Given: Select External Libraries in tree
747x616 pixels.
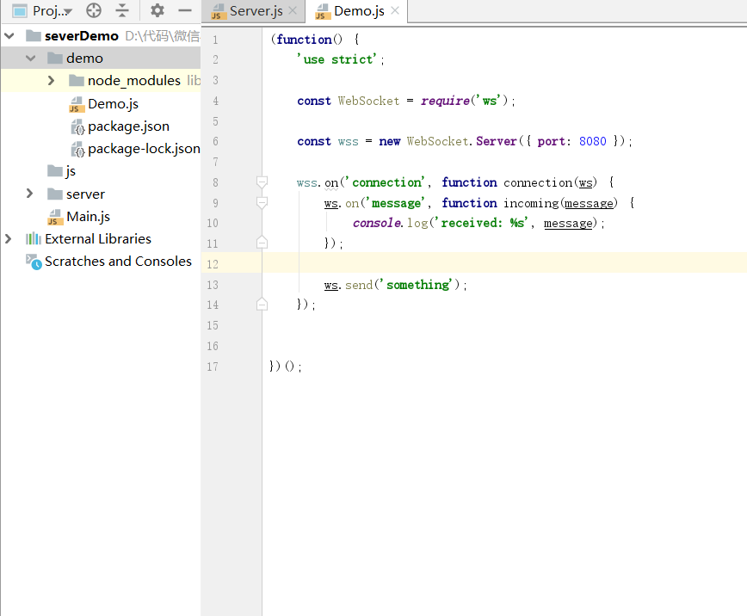Looking at the screenshot, I should coord(97,238).
